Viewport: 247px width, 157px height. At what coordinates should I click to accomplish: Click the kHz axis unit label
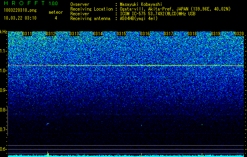pos(4,32)
